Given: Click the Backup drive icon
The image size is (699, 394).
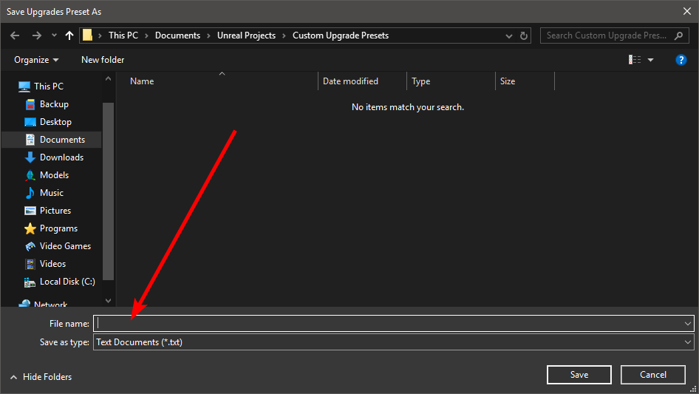Looking at the screenshot, I should coord(30,104).
